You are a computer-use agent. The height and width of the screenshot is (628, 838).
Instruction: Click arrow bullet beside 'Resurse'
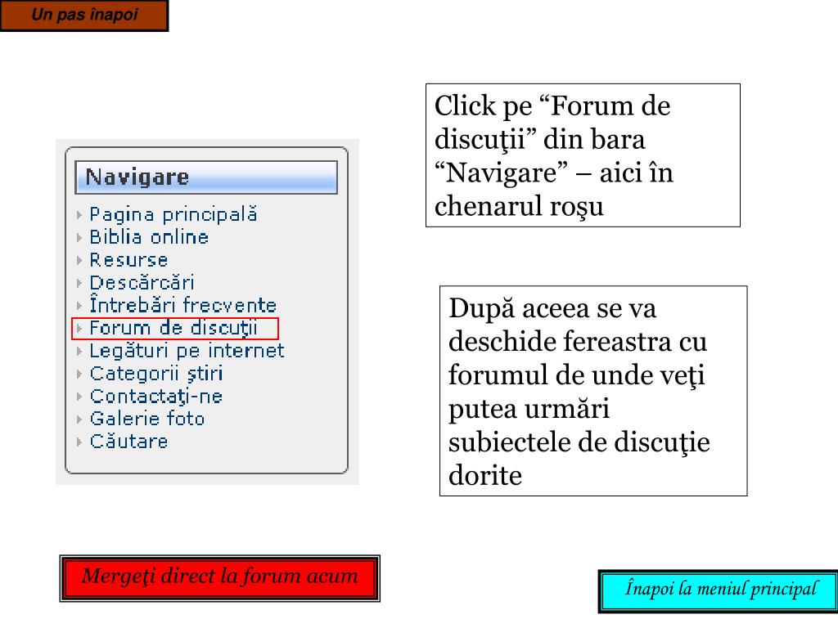coord(79,261)
